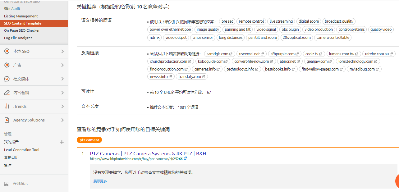
Task: Click the convert-file-now.com domain chip
Action: pos(254,61)
